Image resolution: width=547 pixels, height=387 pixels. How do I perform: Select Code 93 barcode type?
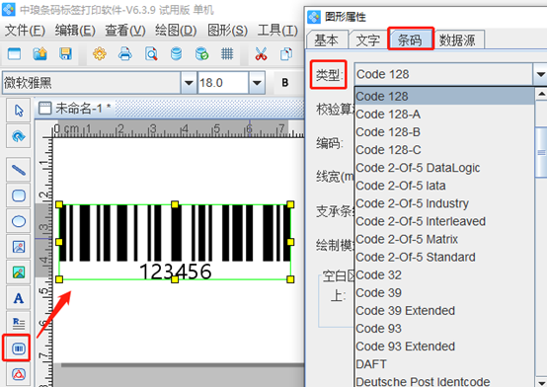tap(444, 329)
